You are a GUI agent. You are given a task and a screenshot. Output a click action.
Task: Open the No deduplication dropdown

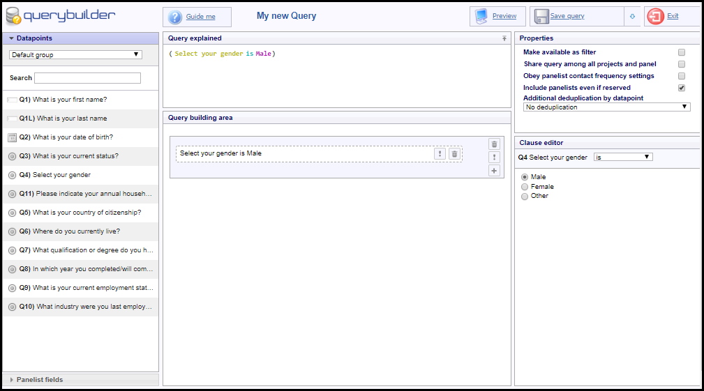tap(606, 107)
